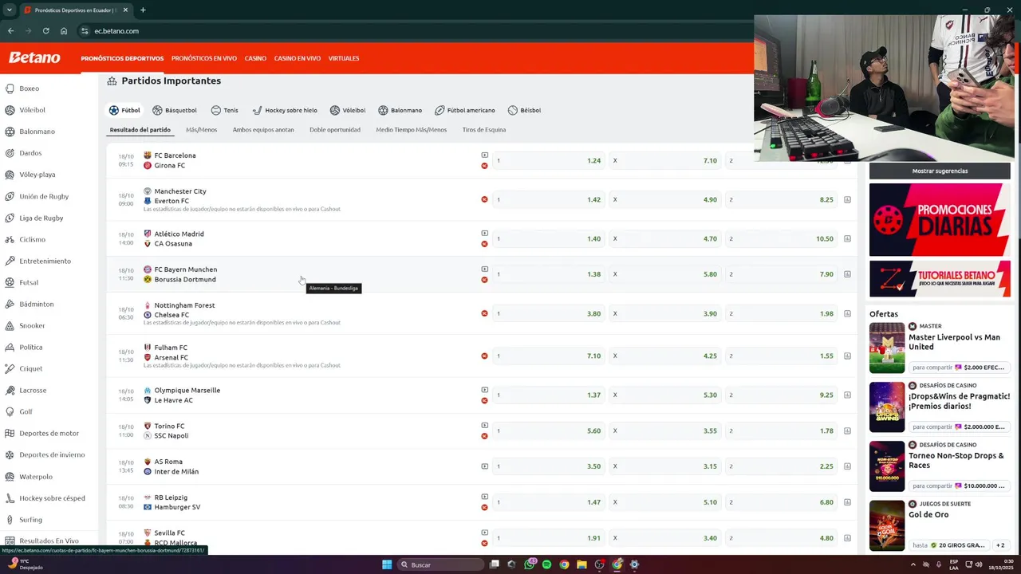Open WhatsApp from the taskbar
This screenshot has height=574, width=1021.
pyautogui.click(x=530, y=564)
